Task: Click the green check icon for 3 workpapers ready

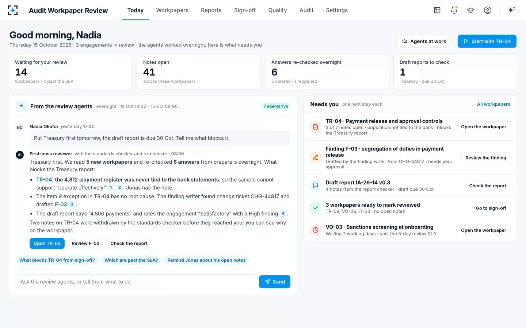Action: pyautogui.click(x=316, y=208)
